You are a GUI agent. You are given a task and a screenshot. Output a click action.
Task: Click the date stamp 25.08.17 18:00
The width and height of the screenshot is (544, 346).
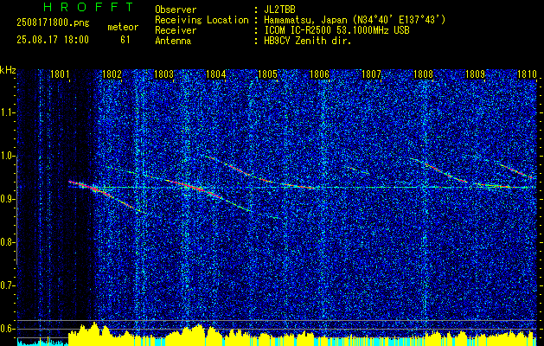[x=53, y=40]
